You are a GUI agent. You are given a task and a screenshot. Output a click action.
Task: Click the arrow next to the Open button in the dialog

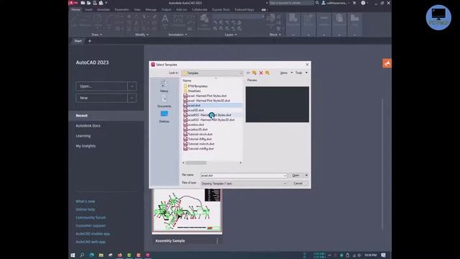point(306,176)
